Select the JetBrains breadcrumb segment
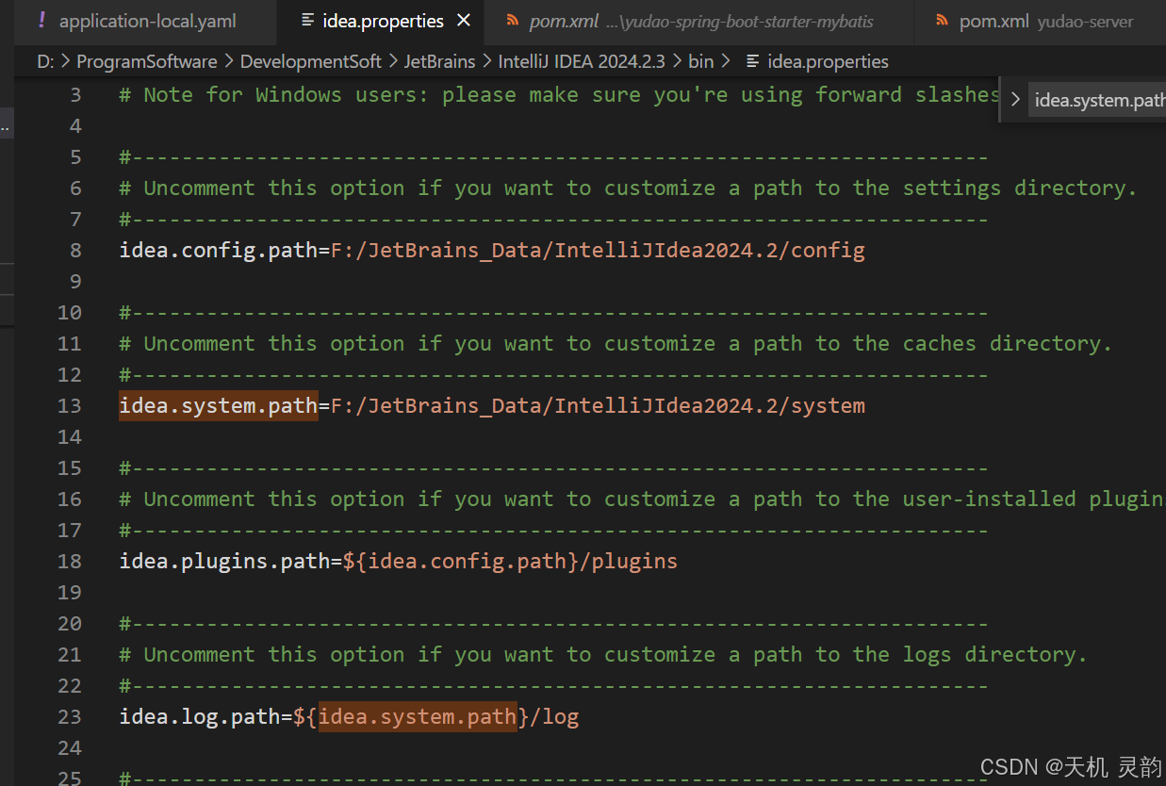Image resolution: width=1166 pixels, height=786 pixels. coord(439,61)
